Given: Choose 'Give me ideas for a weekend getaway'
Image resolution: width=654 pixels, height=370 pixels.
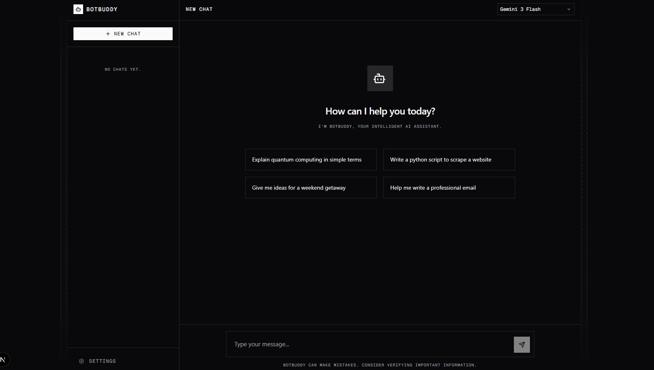Looking at the screenshot, I should [x=311, y=188].
